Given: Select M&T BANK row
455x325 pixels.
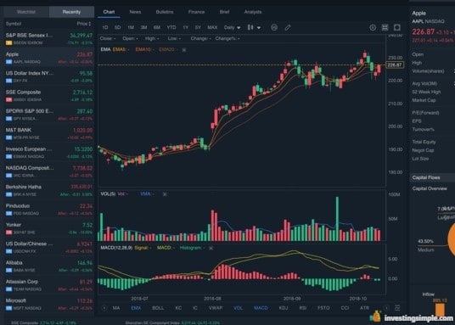Looking at the screenshot, I should pyautogui.click(x=48, y=133).
